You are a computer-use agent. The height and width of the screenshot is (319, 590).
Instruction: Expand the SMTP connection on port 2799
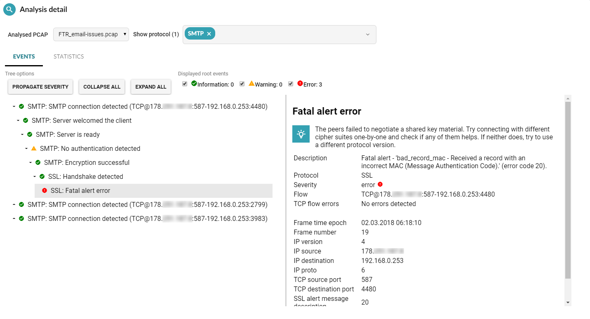coord(14,204)
